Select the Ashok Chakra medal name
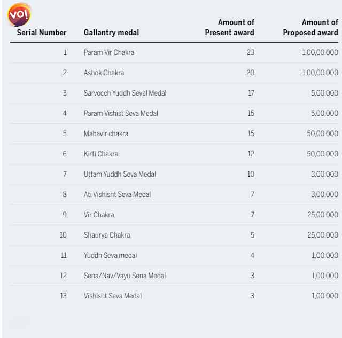The width and height of the screenshot is (342, 338). click(x=104, y=73)
